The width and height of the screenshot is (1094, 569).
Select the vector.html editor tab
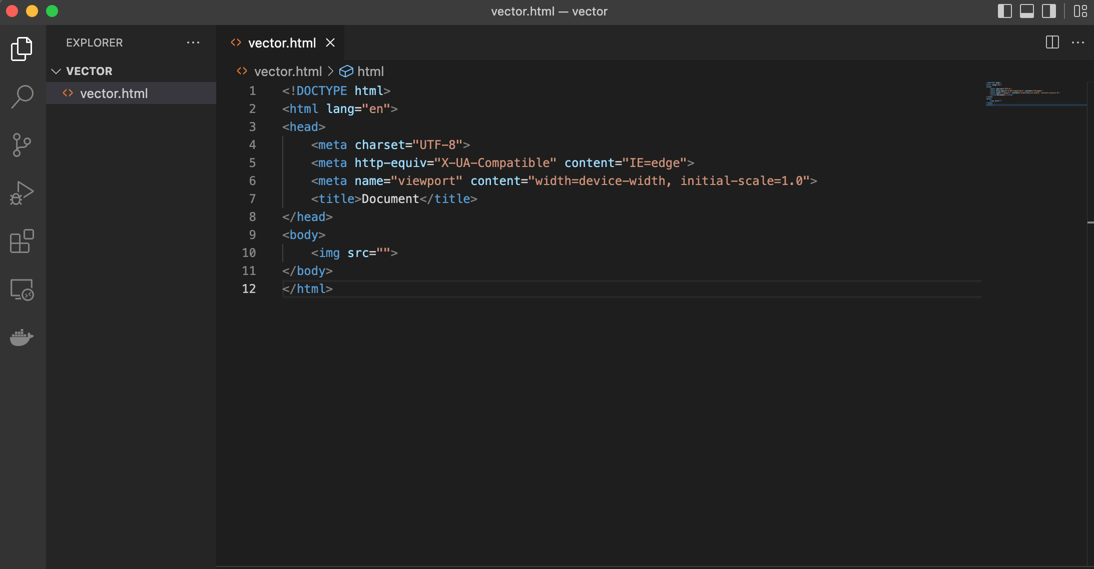point(282,43)
